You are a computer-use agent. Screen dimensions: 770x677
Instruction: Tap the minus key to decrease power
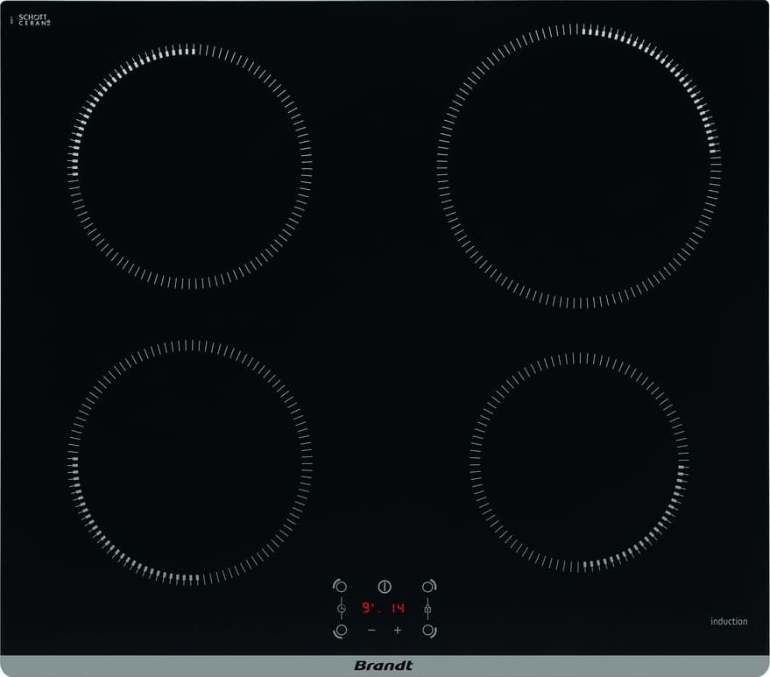371,630
